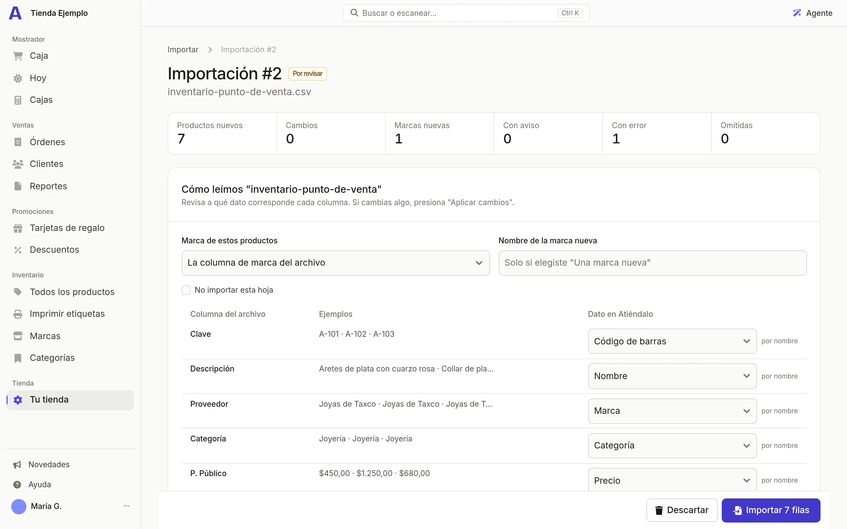847x529 pixels.
Task: Check No importar esta hoja
Action: point(186,290)
